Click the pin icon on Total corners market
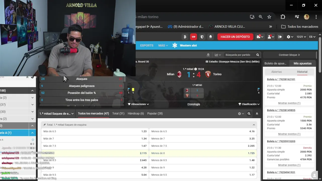Image resolution: width=322 pixels, height=181 pixels. point(45,125)
